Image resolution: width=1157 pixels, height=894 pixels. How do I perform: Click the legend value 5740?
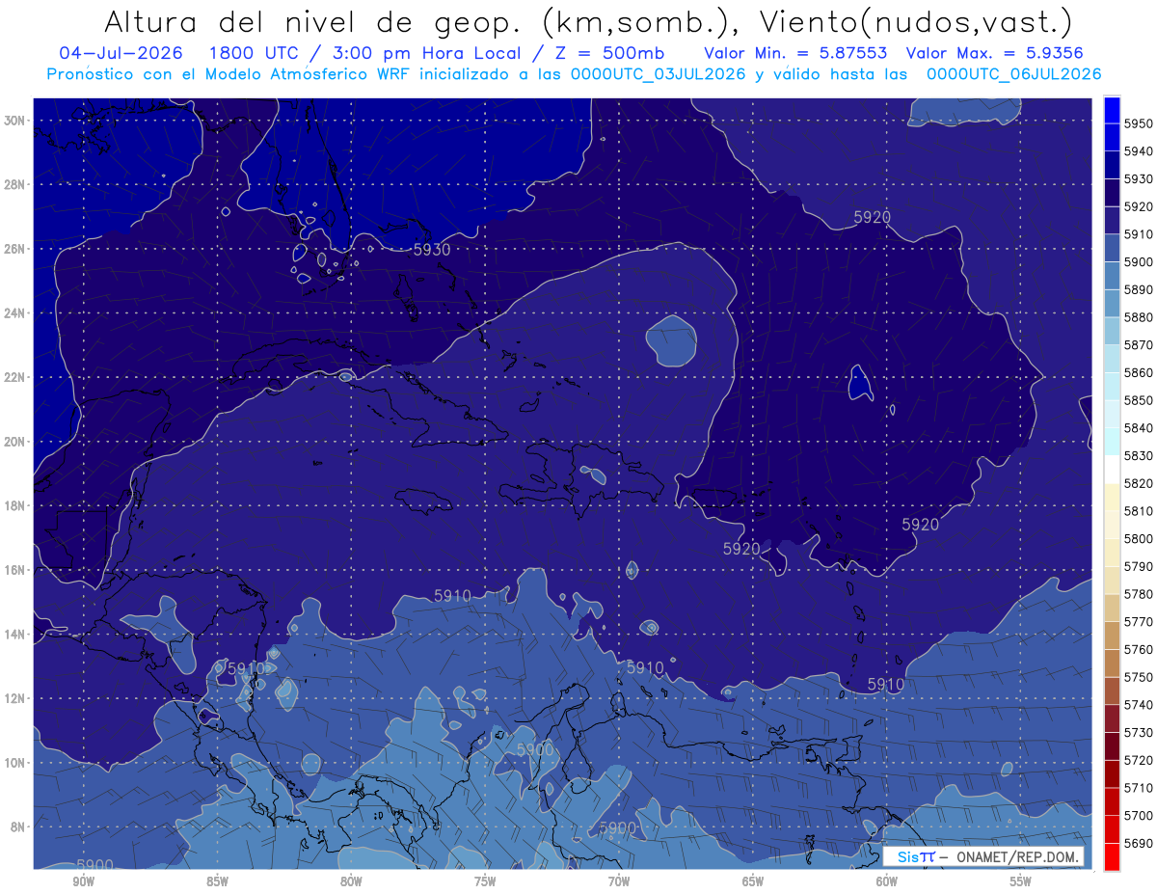coord(1139,705)
